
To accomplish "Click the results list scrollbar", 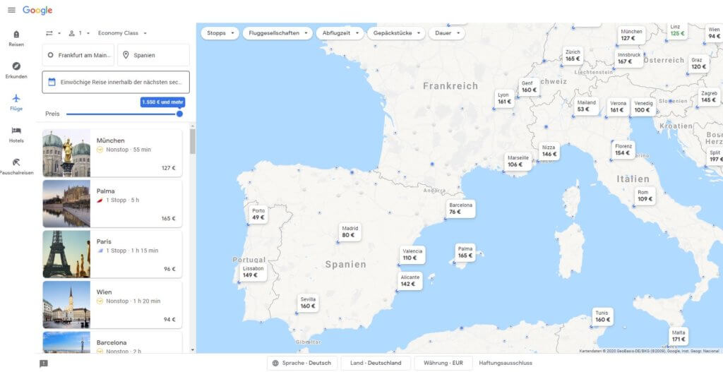I will [192, 141].
